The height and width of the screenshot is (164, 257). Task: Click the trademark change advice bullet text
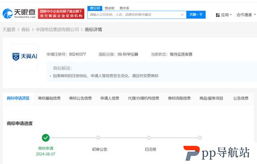(106, 76)
